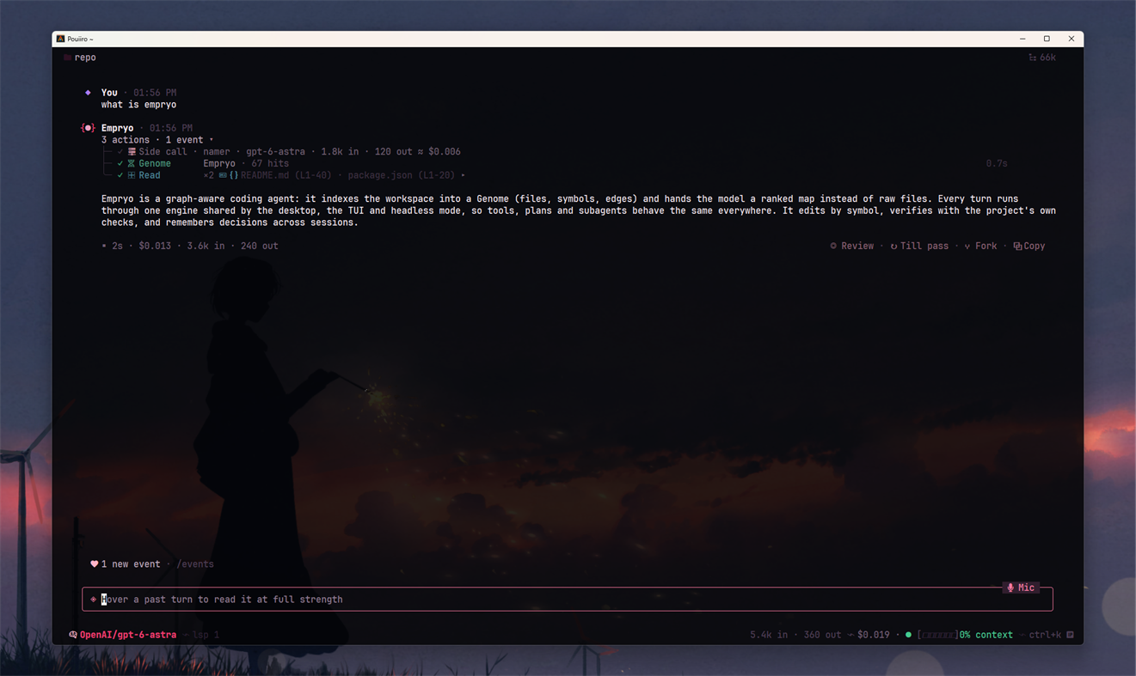1136x676 pixels.
Task: Open the /events command link
Action: 195,564
